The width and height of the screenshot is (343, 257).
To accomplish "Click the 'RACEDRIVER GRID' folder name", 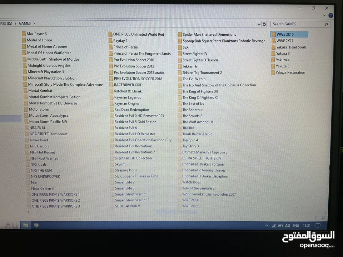I will 128,85.
